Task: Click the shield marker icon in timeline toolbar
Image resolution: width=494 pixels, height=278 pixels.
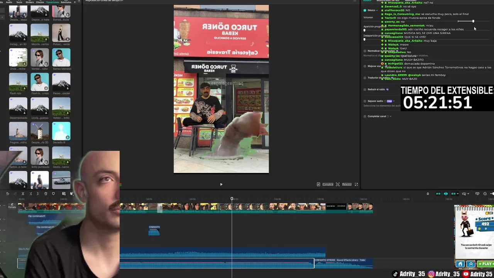Action: (53, 194)
